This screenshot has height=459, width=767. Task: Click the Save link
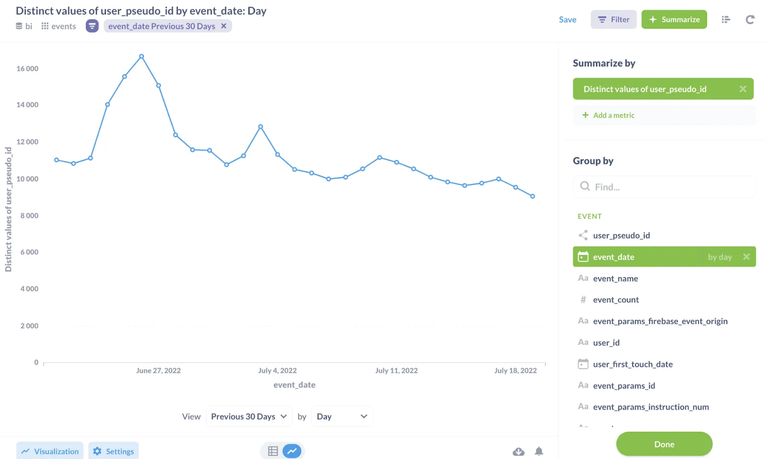567,20
